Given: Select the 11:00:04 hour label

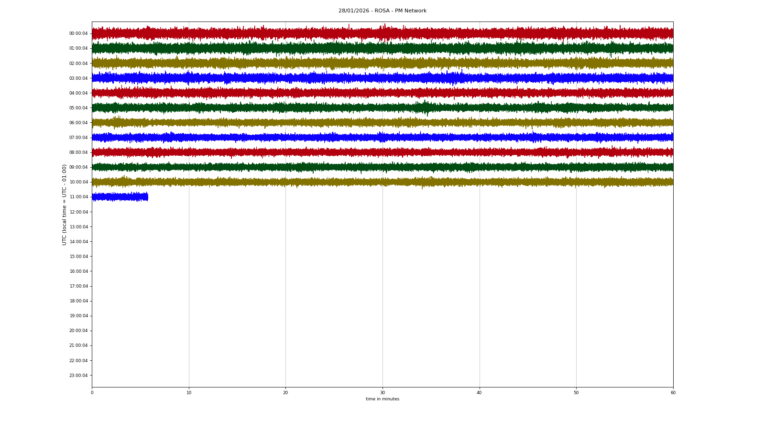Looking at the screenshot, I should 78,197.
